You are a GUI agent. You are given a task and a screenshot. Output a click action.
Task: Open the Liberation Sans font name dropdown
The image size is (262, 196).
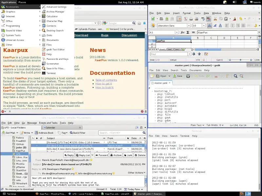point(189,25)
